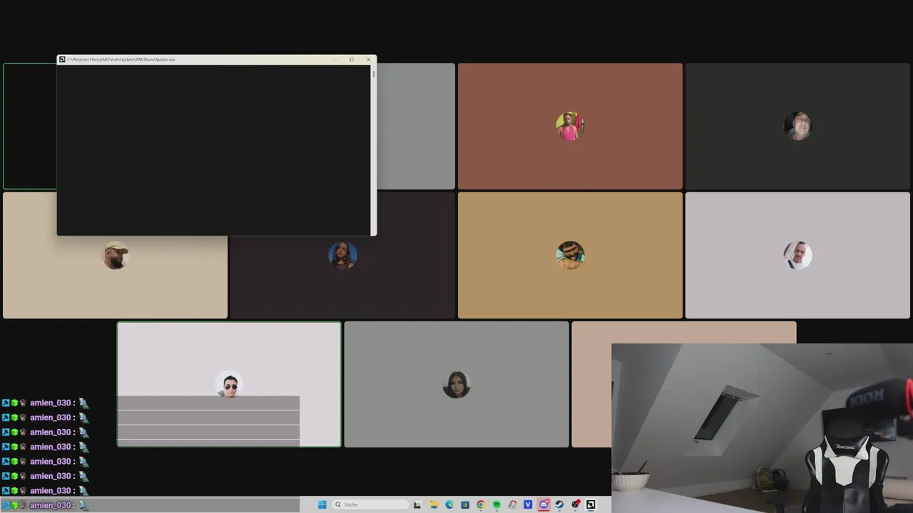Launch Microsoft Edge from the taskbar
Viewport: 913px width, 513px height.
(x=449, y=504)
